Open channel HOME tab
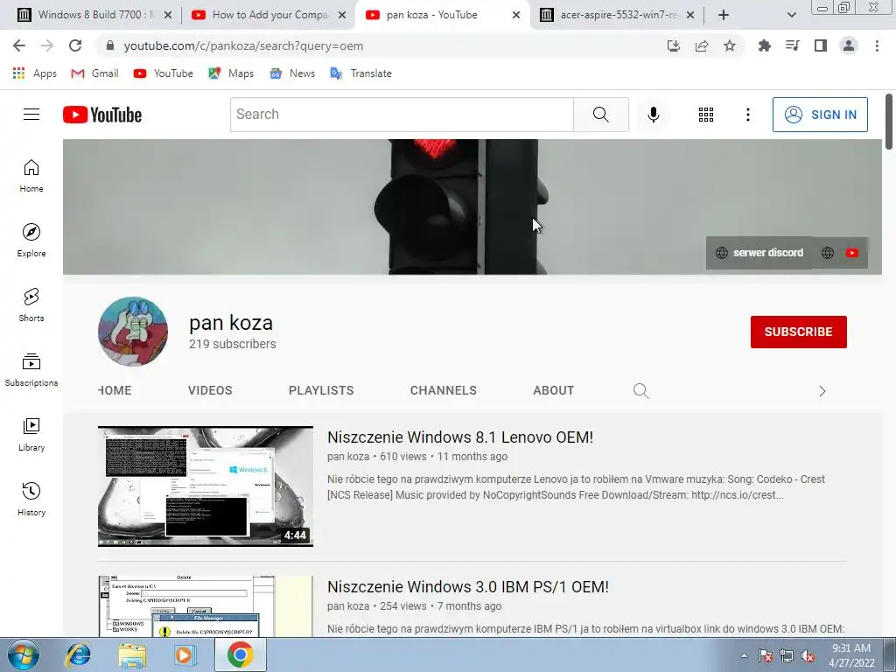The width and height of the screenshot is (896, 672). click(x=115, y=390)
